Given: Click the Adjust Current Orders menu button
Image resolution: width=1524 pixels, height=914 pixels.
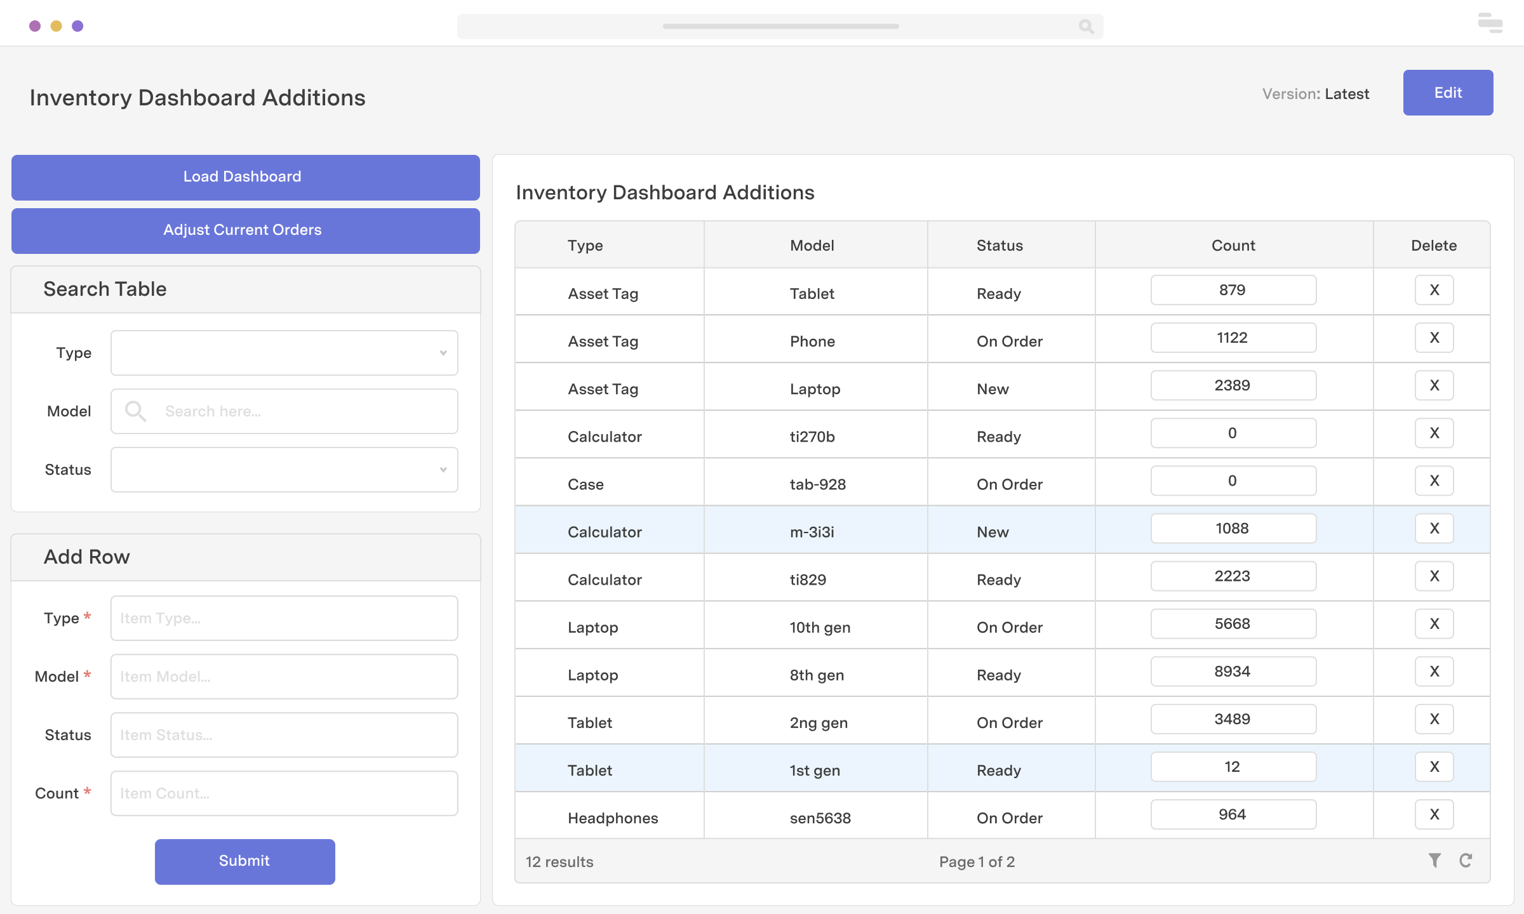Looking at the screenshot, I should 244,230.
